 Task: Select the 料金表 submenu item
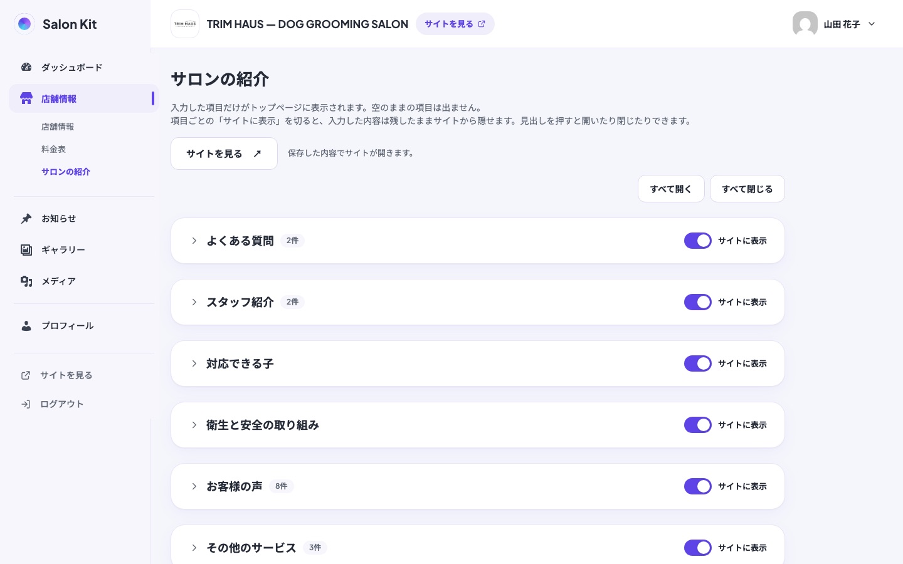click(x=54, y=149)
